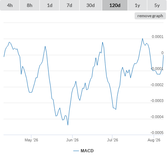The image size is (167, 160).
Task: Click the May '26 axis tick label
Action: pyautogui.click(x=31, y=140)
